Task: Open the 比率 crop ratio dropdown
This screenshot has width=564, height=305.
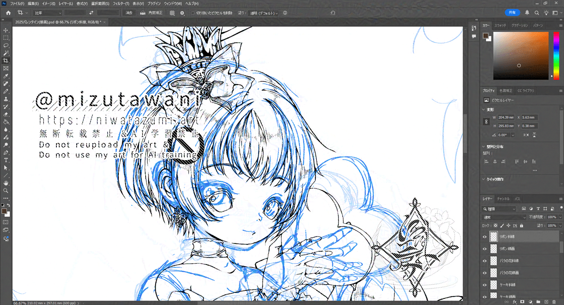Action: [x=47, y=13]
